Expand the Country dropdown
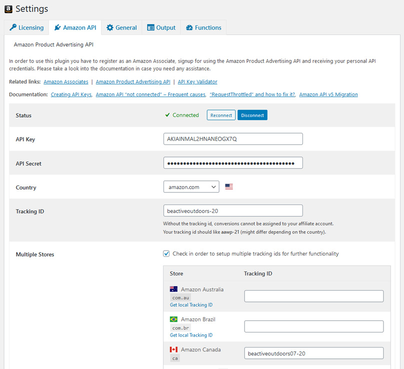Viewport: 404px width, 369px height. tap(191, 187)
